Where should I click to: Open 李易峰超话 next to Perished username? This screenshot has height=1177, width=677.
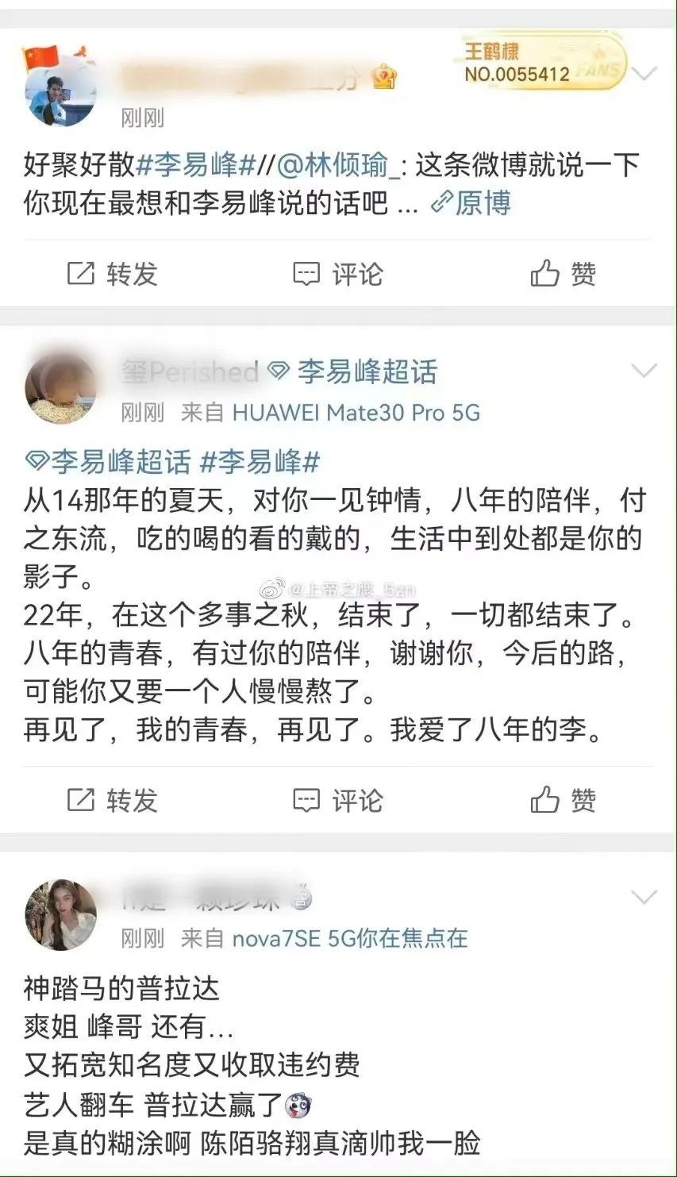(352, 371)
